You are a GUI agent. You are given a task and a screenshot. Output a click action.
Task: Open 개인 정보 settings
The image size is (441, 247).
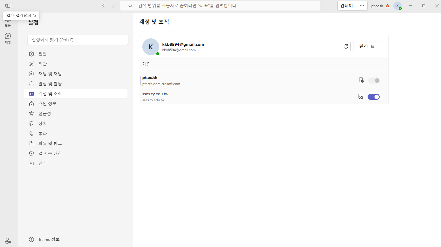tap(76, 104)
